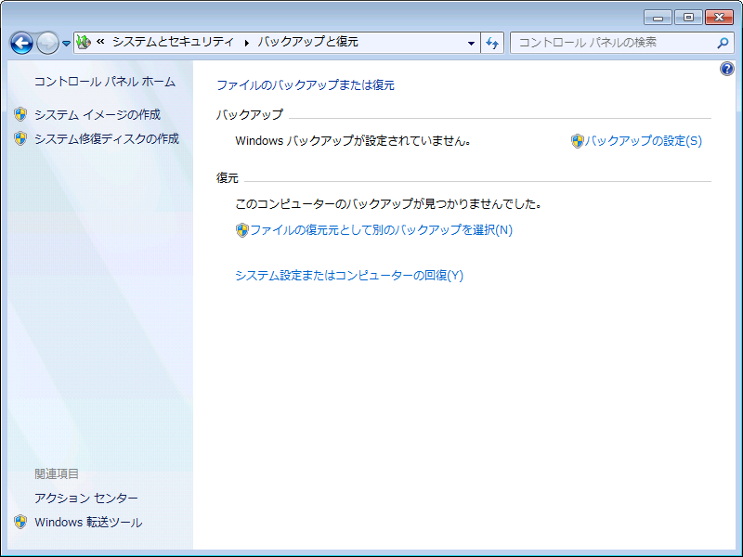Open バックアップの設定(S) link
Image resolution: width=743 pixels, height=557 pixels.
point(643,141)
